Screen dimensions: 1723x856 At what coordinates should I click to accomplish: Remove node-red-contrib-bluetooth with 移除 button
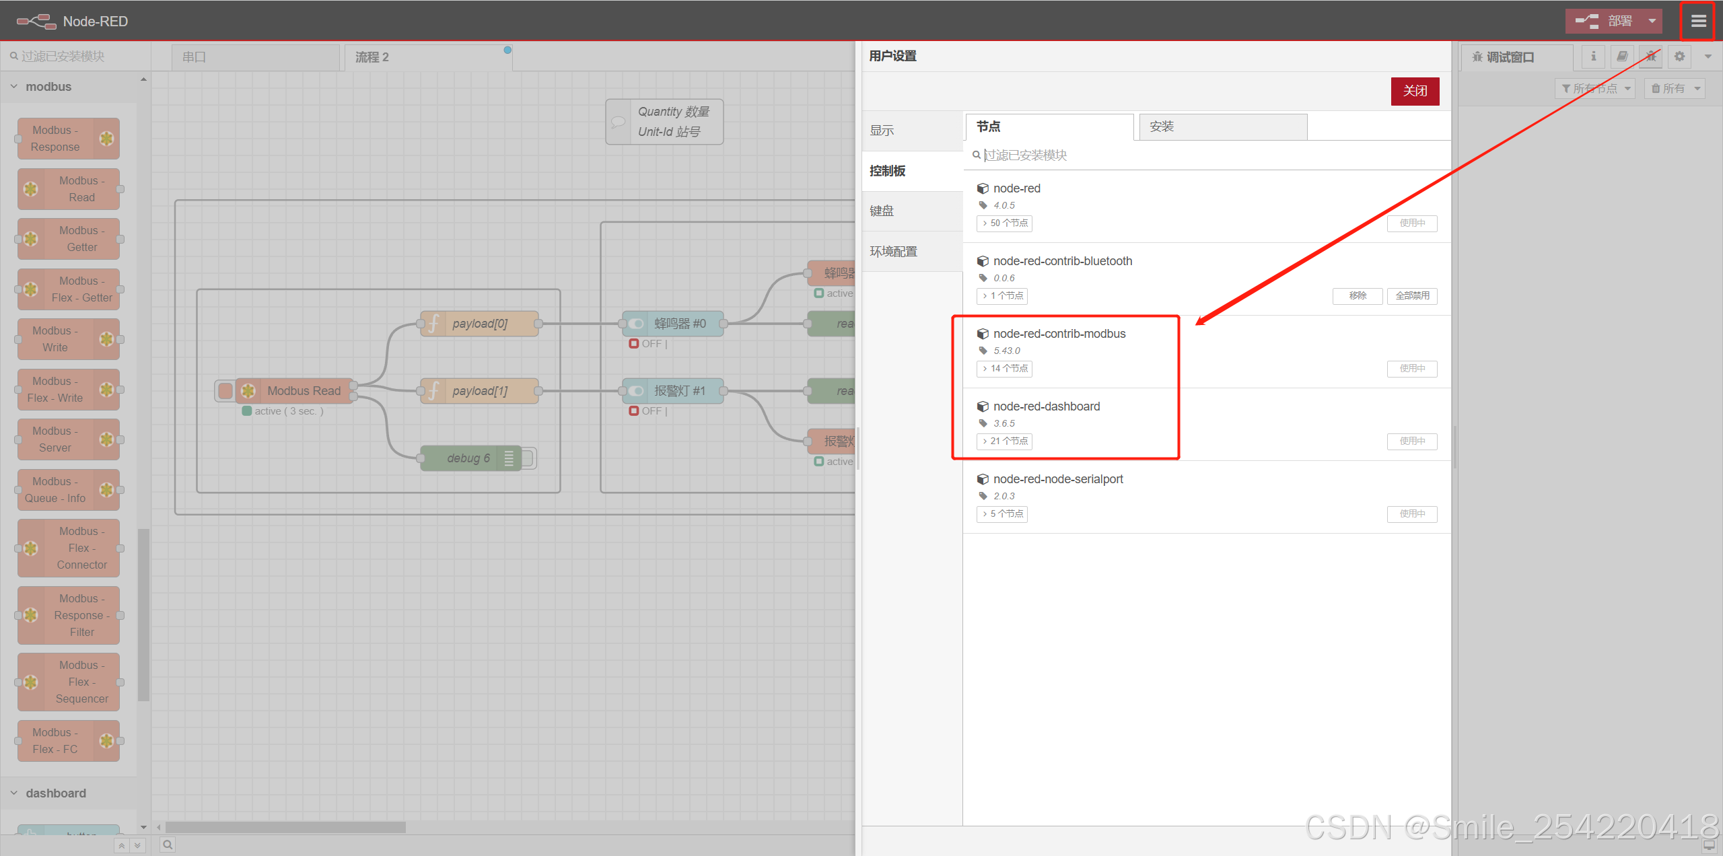(1358, 296)
